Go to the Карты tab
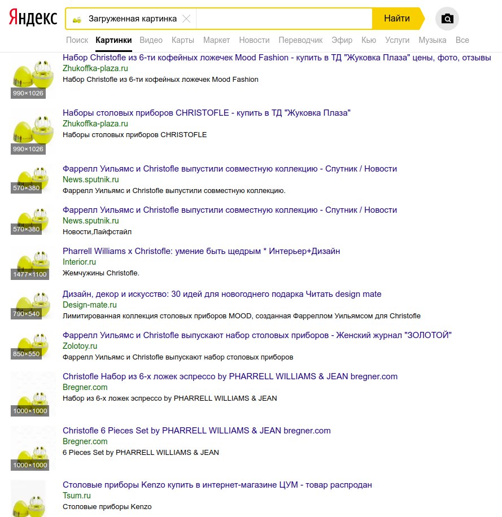502x517 pixels. (183, 40)
